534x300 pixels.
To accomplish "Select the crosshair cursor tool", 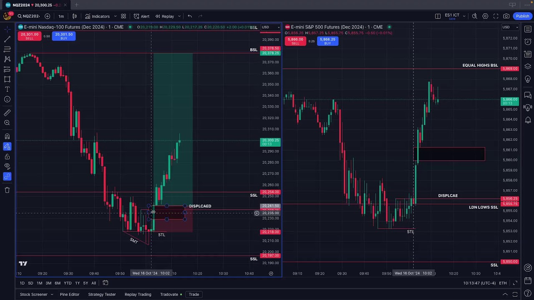I will point(7,29).
